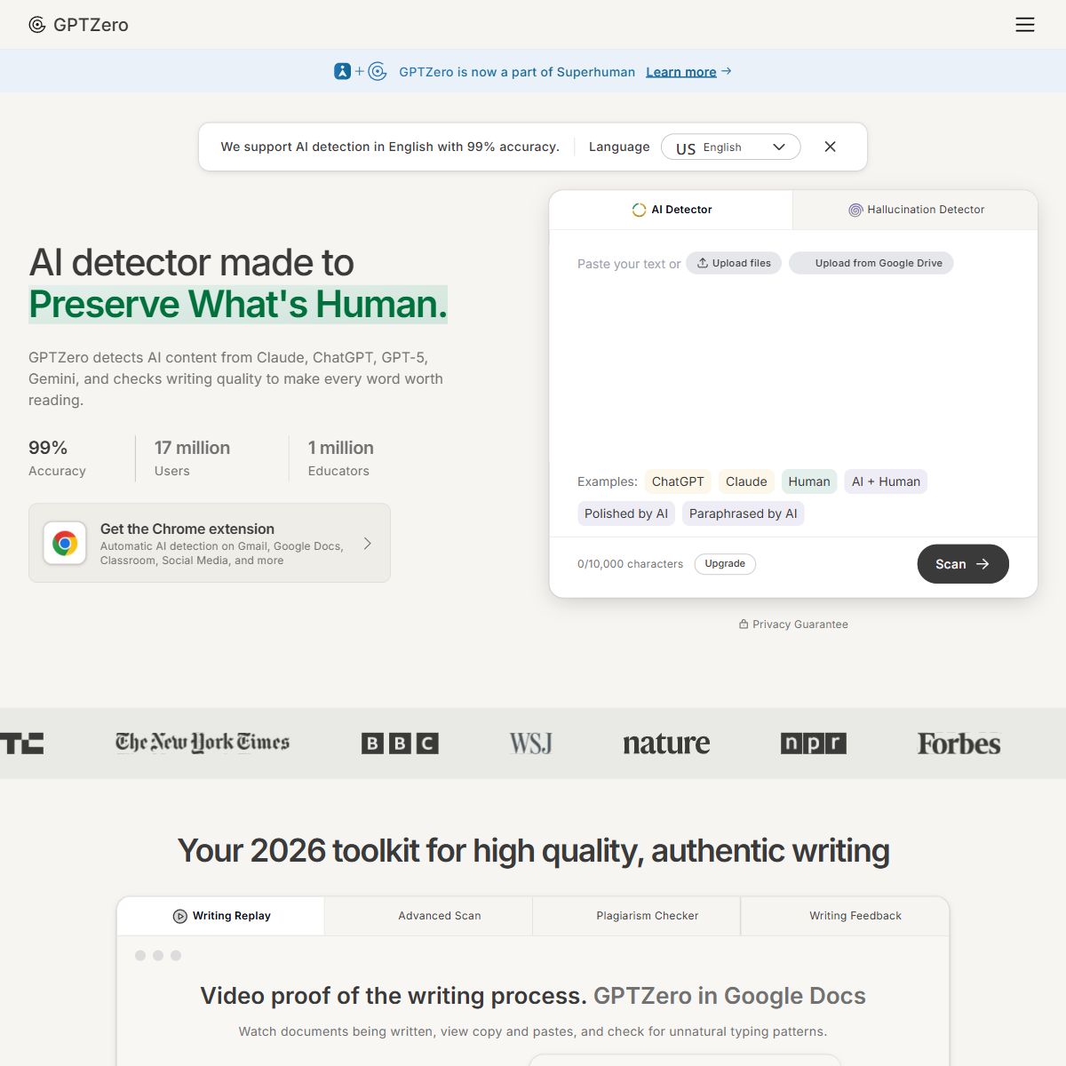Click the upload arrow icon in Upload files

pyautogui.click(x=703, y=263)
